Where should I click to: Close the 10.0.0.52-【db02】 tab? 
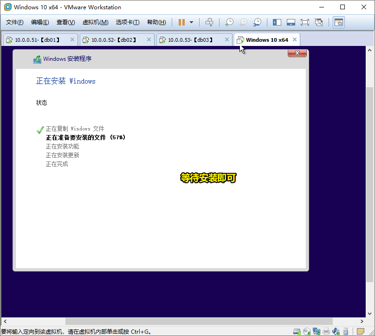(149, 39)
